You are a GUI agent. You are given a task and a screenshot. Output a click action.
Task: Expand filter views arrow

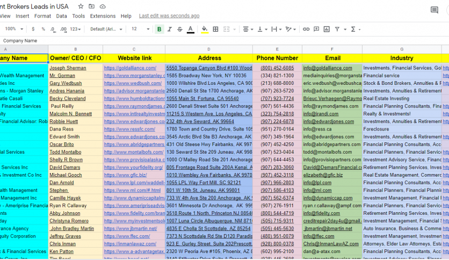click(x=345, y=29)
